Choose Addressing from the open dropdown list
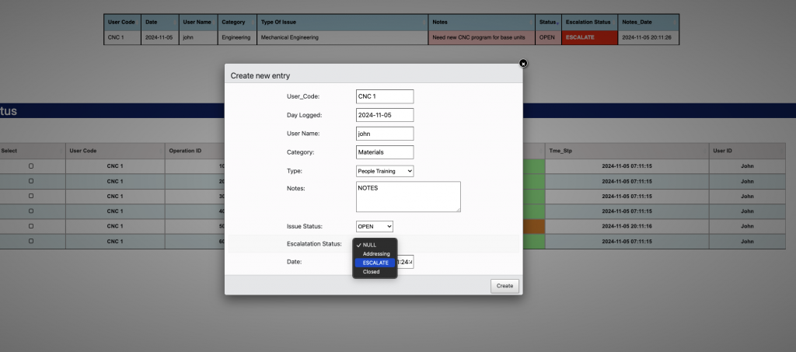This screenshot has height=352, width=796. 375,254
